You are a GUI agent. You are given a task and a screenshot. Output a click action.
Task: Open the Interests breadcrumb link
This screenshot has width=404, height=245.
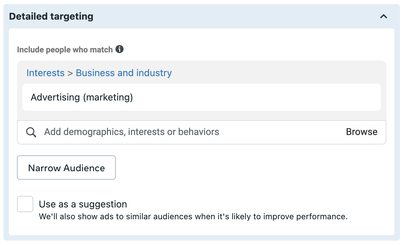coord(45,73)
